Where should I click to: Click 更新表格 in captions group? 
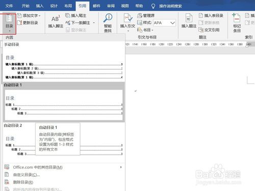209,23
